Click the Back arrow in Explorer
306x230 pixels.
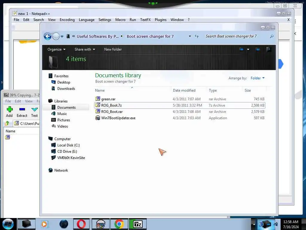(x=48, y=36)
